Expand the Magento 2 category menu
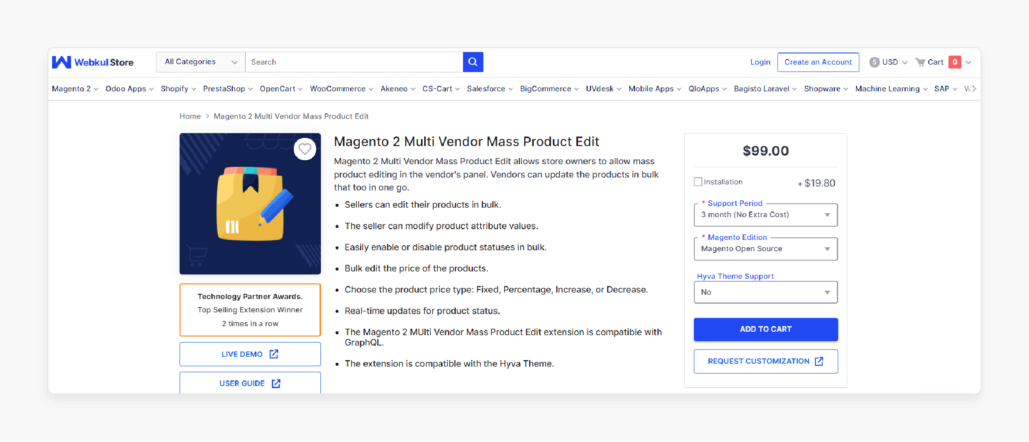 coord(75,89)
